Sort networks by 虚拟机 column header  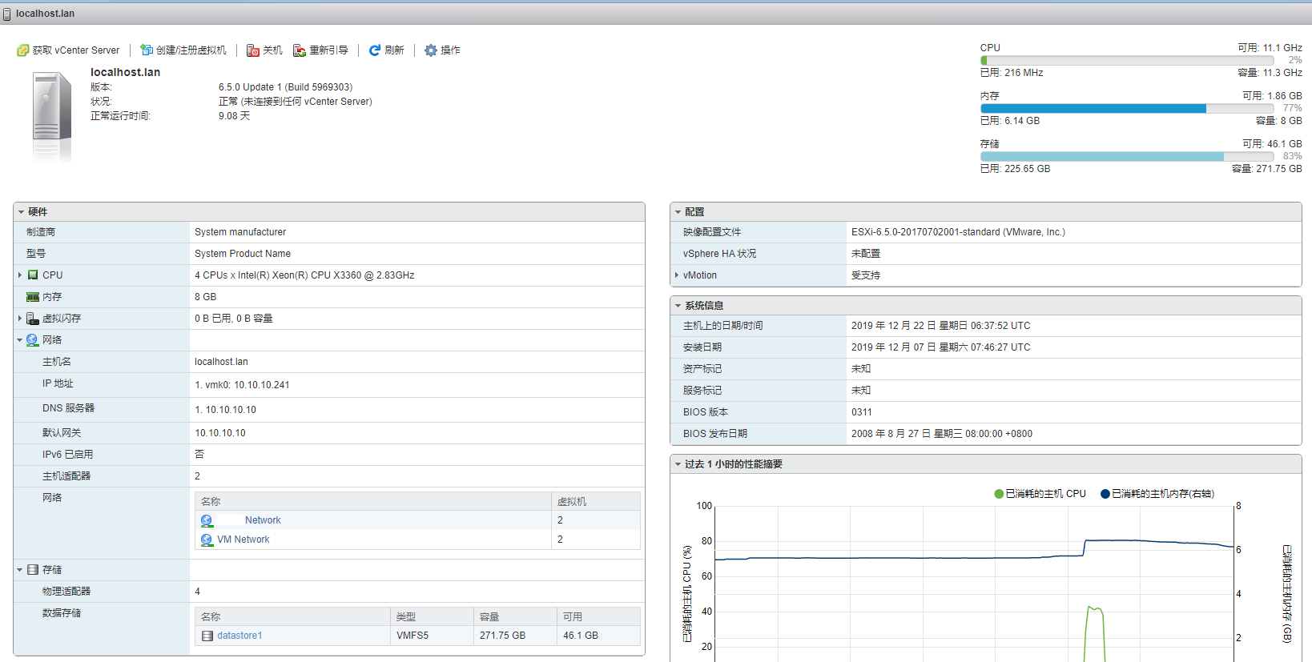pos(596,502)
